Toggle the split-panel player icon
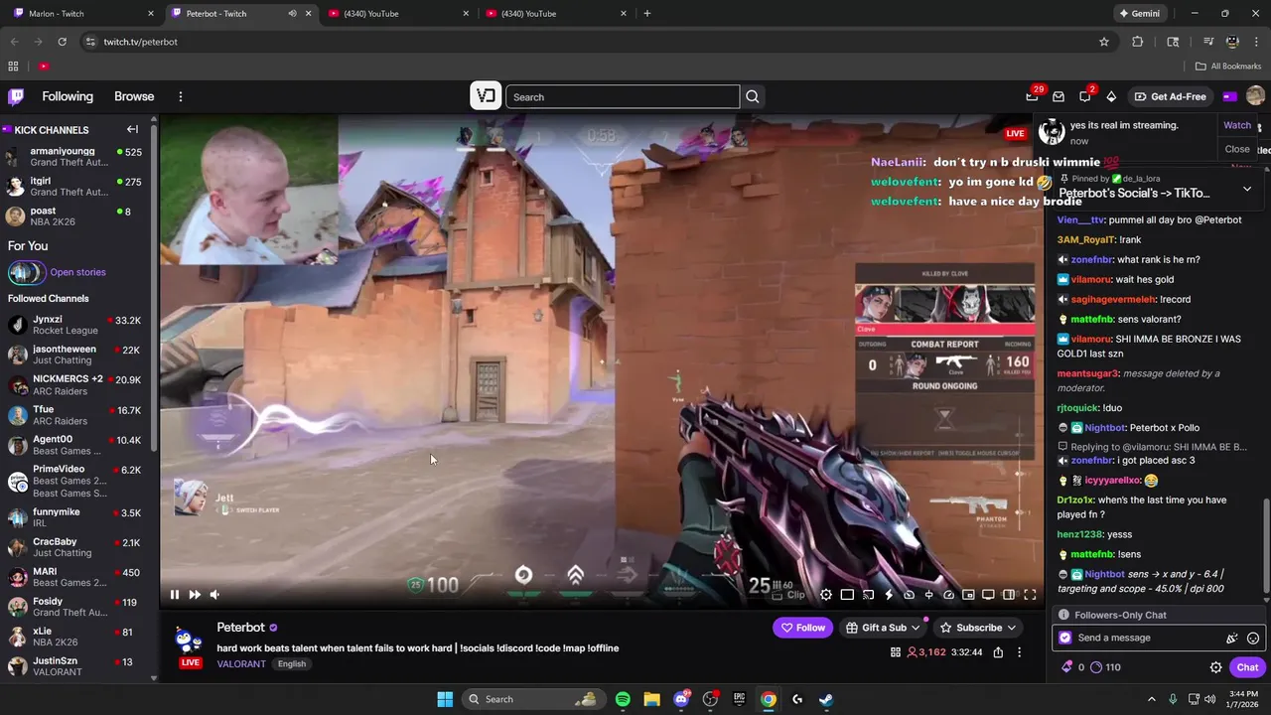This screenshot has height=715, width=1271. click(x=1009, y=595)
